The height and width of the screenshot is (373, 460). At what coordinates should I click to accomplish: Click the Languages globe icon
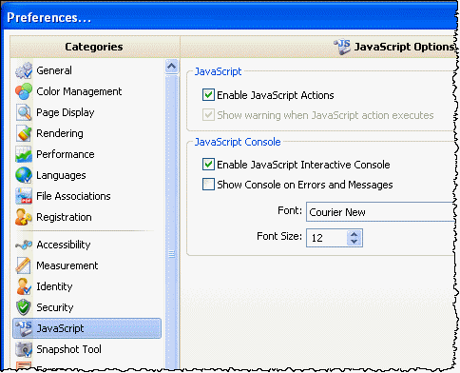24,175
